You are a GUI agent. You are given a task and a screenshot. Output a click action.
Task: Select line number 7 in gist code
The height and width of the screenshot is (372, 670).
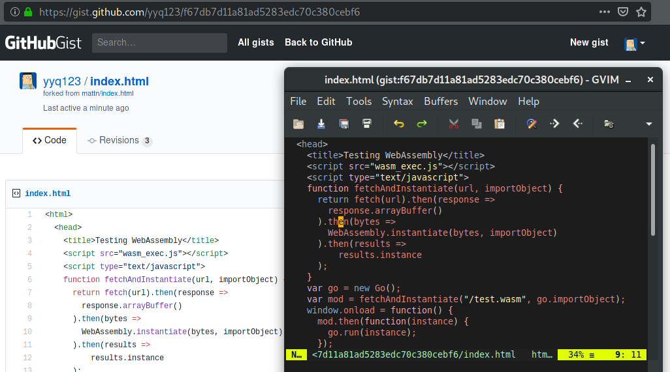(x=29, y=293)
